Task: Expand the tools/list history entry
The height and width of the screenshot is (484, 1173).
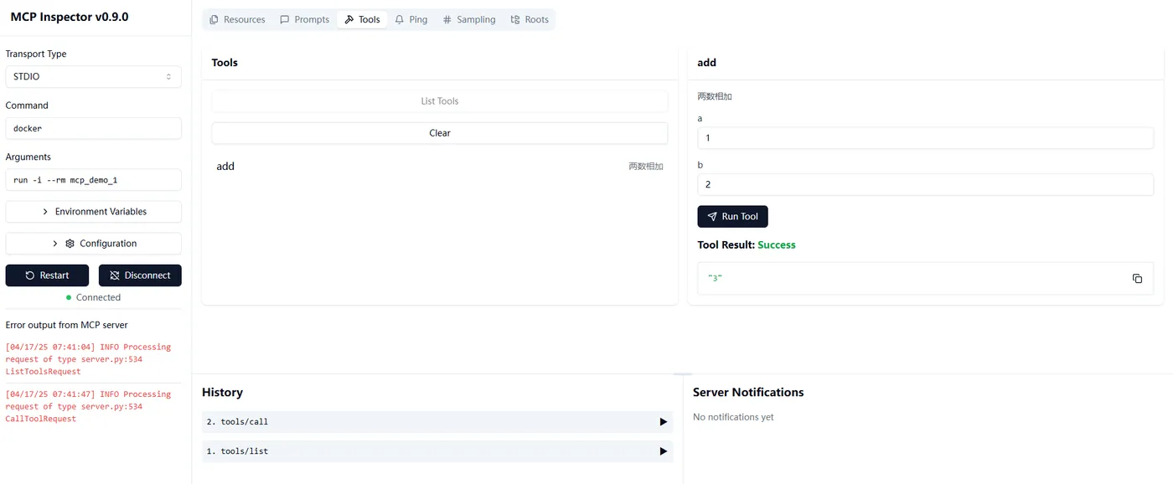Action: (x=437, y=451)
